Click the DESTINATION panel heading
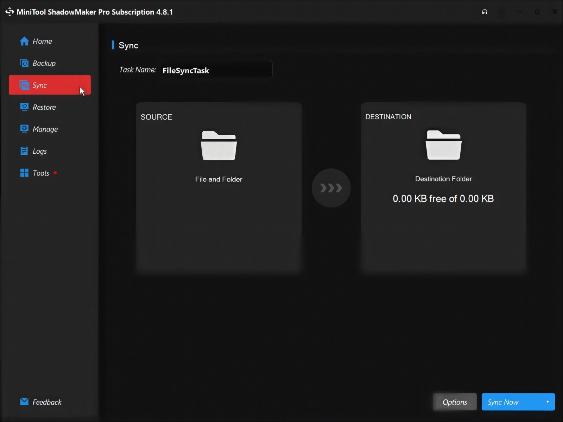Screen dimensions: 563x422 (x=388, y=117)
